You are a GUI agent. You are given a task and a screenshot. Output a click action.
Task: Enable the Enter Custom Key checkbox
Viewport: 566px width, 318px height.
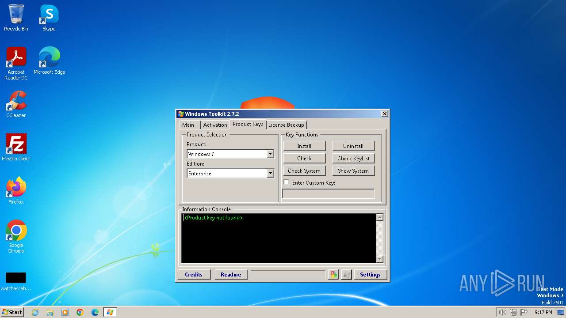pos(286,182)
